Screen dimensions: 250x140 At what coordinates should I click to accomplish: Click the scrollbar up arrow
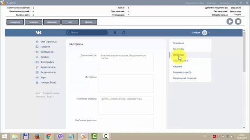tap(244, 30)
